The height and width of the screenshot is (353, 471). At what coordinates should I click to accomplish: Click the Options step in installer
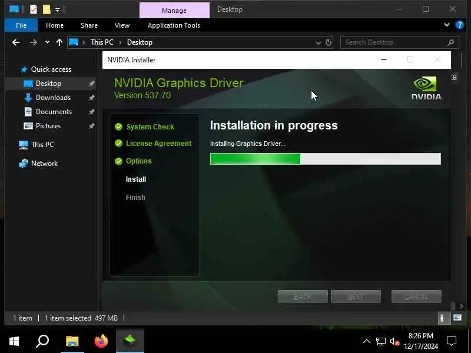(x=139, y=161)
